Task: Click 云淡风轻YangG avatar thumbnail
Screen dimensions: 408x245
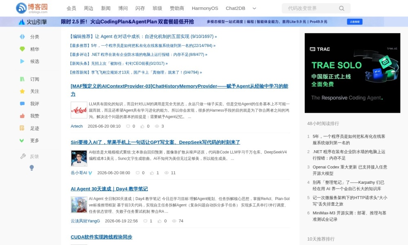Action: pyautogui.click(x=79, y=205)
